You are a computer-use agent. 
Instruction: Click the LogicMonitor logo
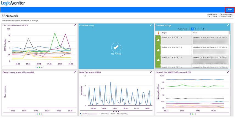(x=13, y=3)
